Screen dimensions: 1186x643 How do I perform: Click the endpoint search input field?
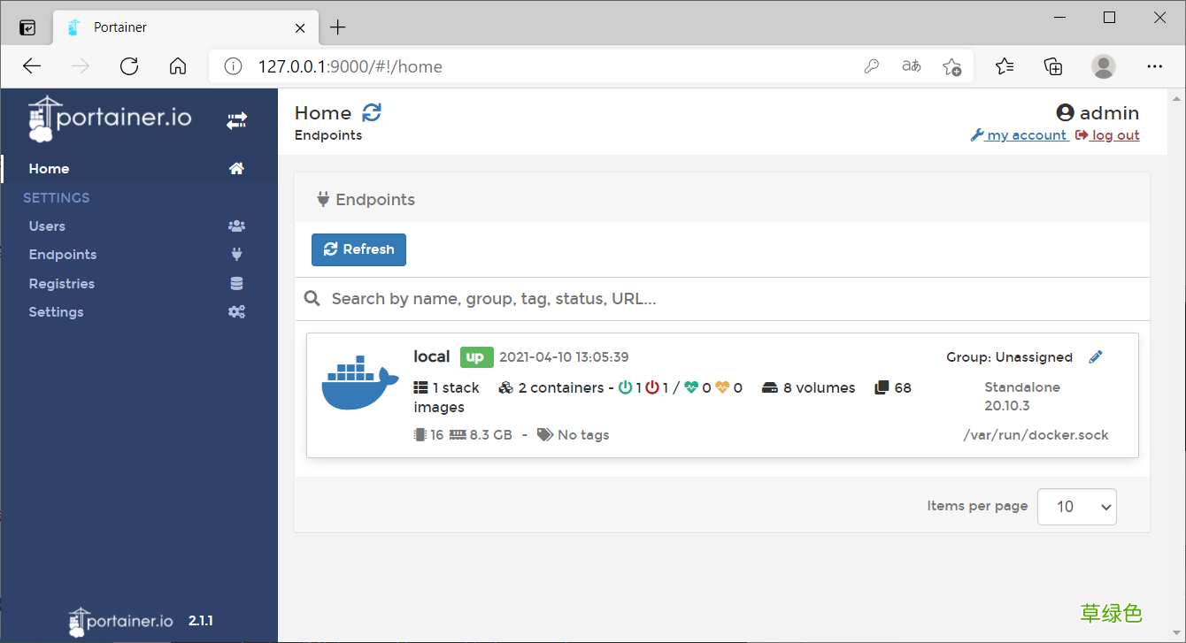[620, 298]
